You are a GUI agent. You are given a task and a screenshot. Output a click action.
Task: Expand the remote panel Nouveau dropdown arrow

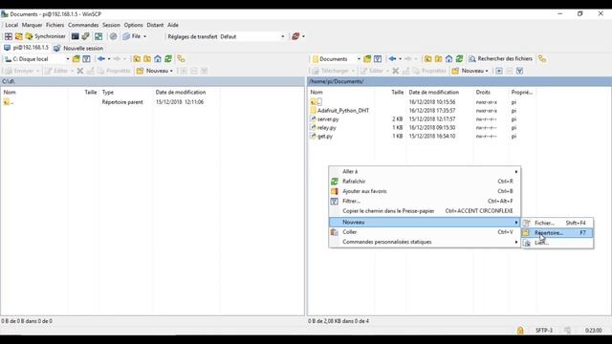tap(487, 71)
